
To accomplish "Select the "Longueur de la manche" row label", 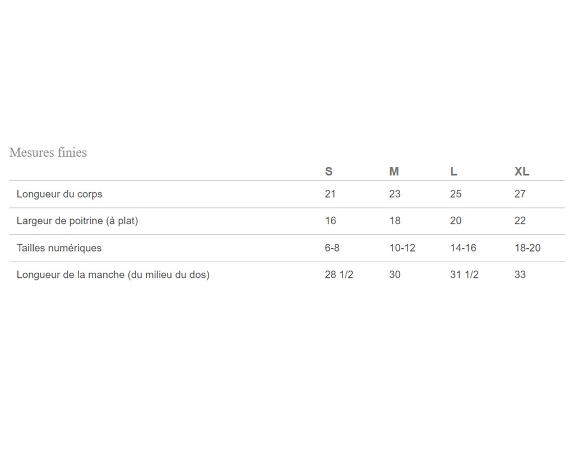I will point(113,275).
